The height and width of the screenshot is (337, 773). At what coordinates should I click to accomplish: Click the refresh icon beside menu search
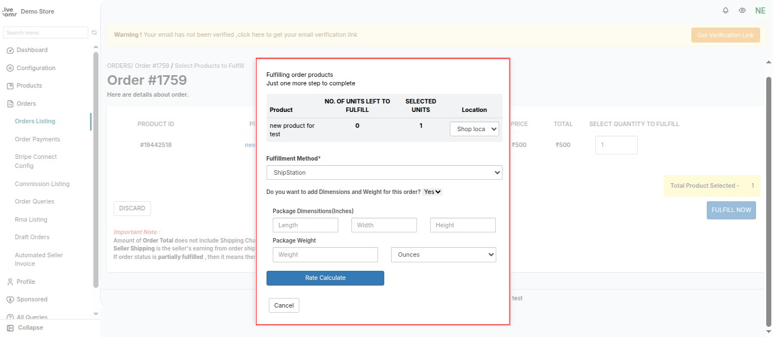[x=95, y=33]
